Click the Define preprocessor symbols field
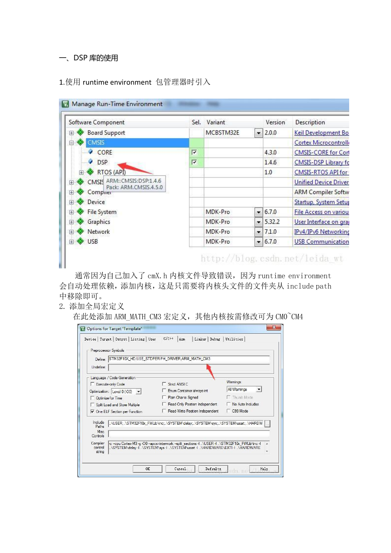 (189, 359)
